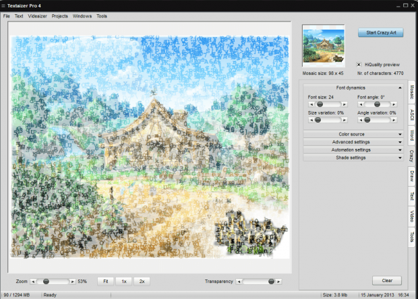The width and height of the screenshot is (418, 299).
Task: Click the Fit zoom button
Action: 106,281
